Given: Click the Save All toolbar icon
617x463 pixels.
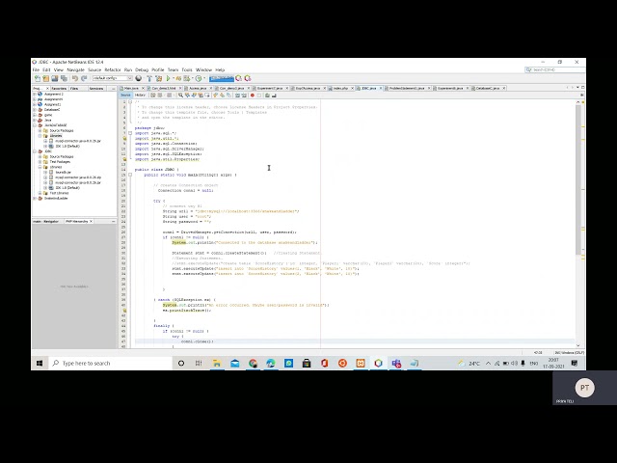Looking at the screenshot, I should 64,78.
